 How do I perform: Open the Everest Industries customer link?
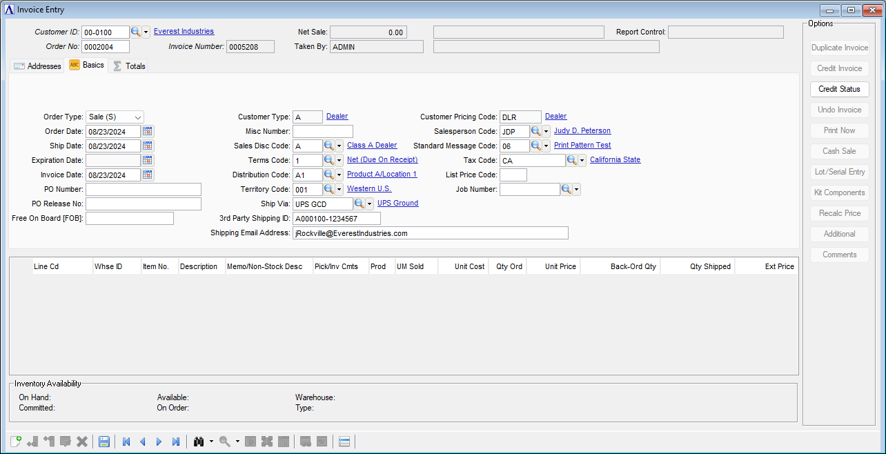click(x=184, y=32)
